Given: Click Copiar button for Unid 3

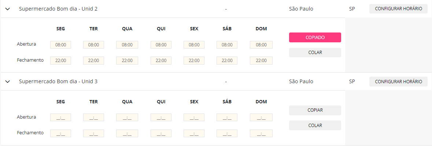Looking at the screenshot, I should pos(315,110).
